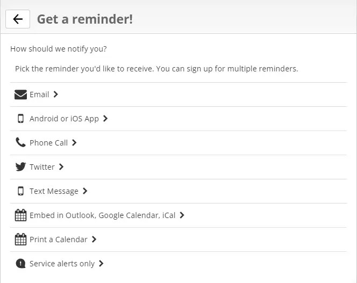Click the Phone Call handset icon
This screenshot has width=357, height=283.
20,142
